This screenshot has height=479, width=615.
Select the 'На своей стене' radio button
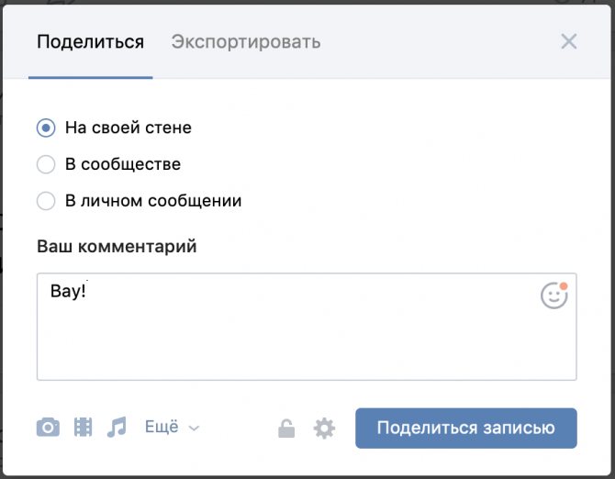click(x=46, y=128)
